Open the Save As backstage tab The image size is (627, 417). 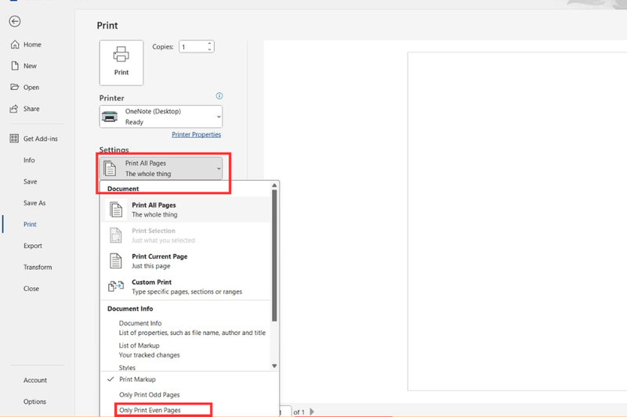pyautogui.click(x=34, y=203)
